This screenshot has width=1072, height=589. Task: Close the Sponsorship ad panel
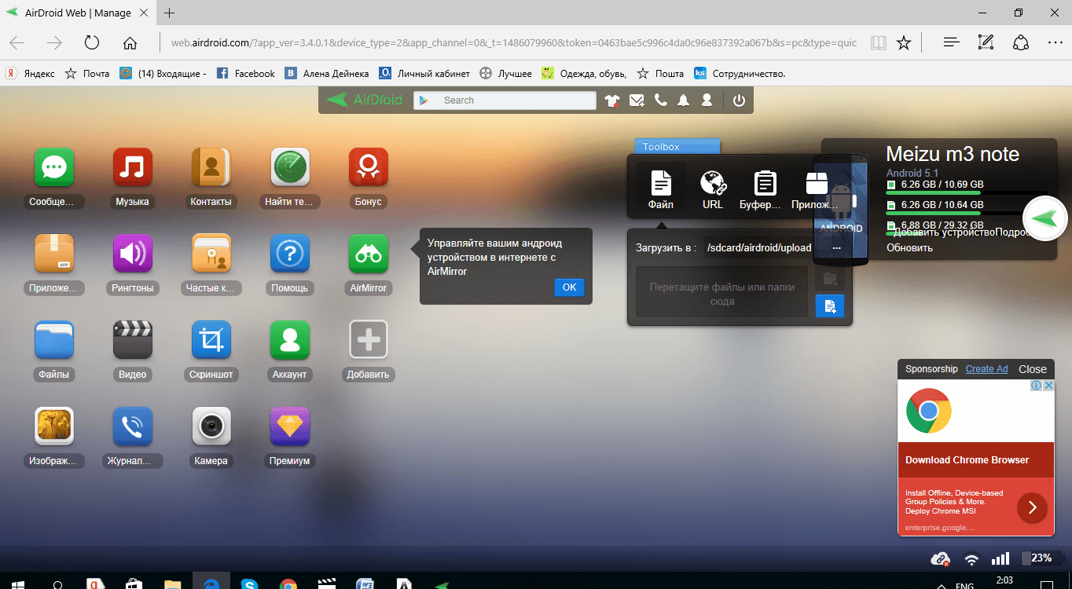coord(1032,369)
